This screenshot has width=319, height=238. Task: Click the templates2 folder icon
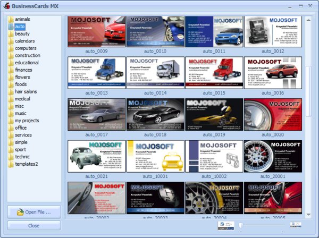coord(11,164)
